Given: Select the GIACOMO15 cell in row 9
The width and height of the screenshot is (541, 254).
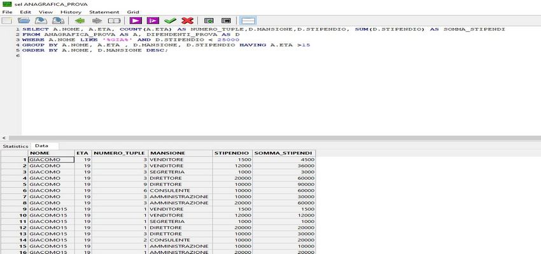Looking at the screenshot, I should click(52, 210).
